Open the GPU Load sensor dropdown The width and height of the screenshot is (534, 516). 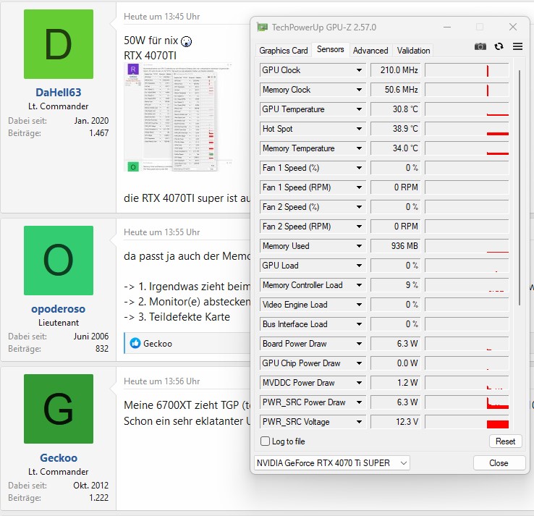click(359, 266)
